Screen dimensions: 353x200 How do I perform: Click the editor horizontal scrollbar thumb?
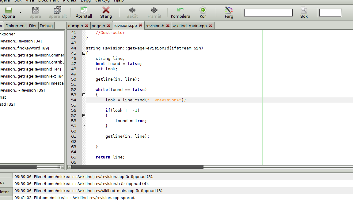137,167
